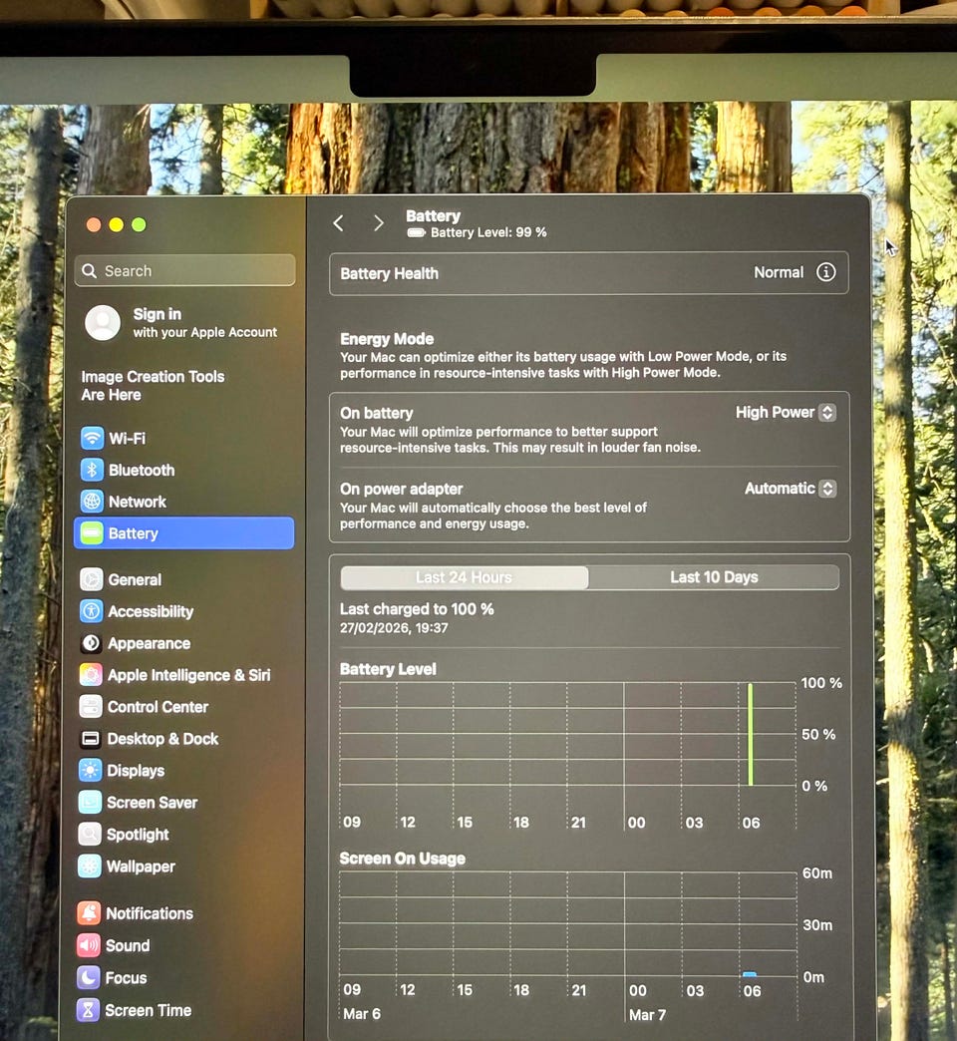Open Control Center settings icon
This screenshot has height=1041, width=957.
[x=91, y=707]
